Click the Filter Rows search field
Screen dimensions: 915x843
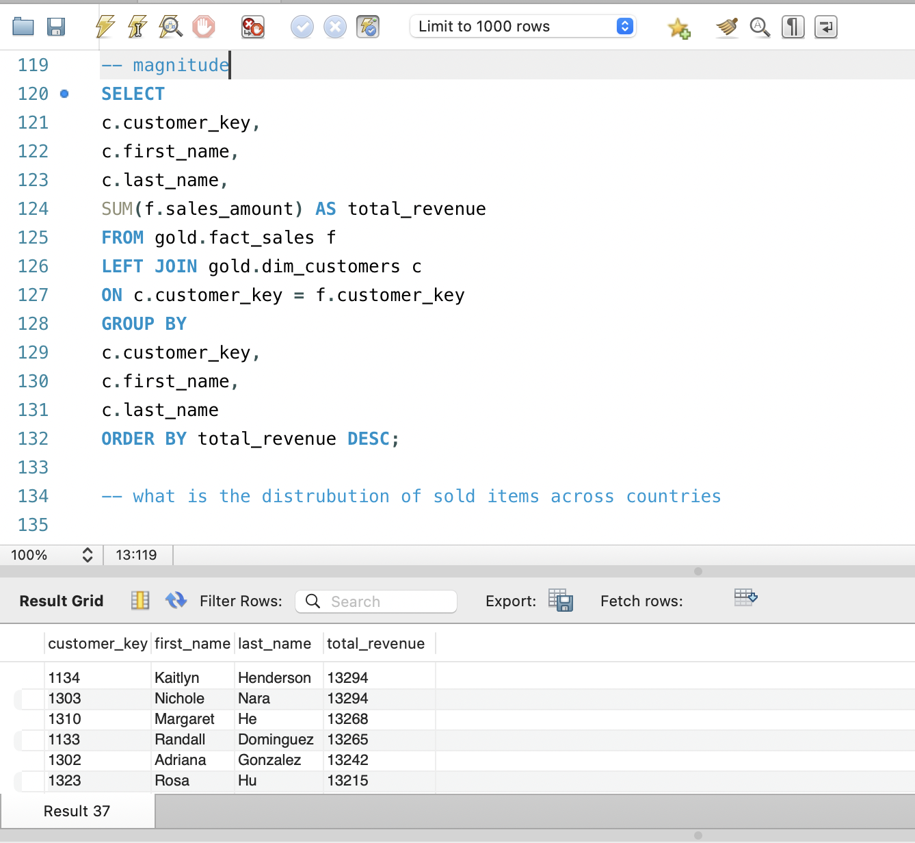coord(376,601)
